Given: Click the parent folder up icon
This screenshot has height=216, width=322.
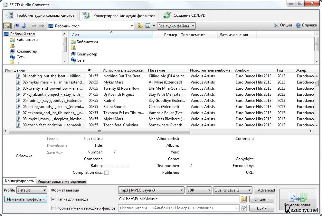Looking at the screenshot, I should tap(140, 26).
